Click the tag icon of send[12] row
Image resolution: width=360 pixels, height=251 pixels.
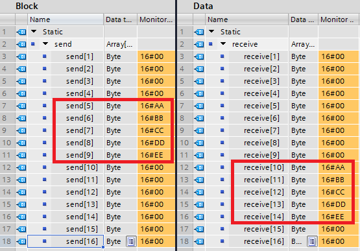pyautogui.click(x=21, y=192)
